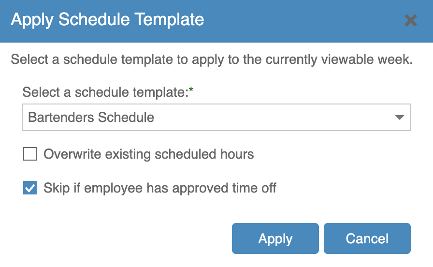
Task: Open the Bartenders Schedule combo box
Action: 216,118
